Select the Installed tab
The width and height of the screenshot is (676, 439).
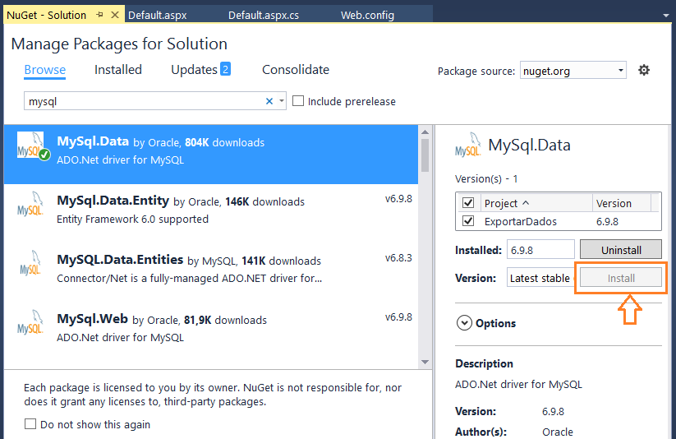tap(118, 70)
